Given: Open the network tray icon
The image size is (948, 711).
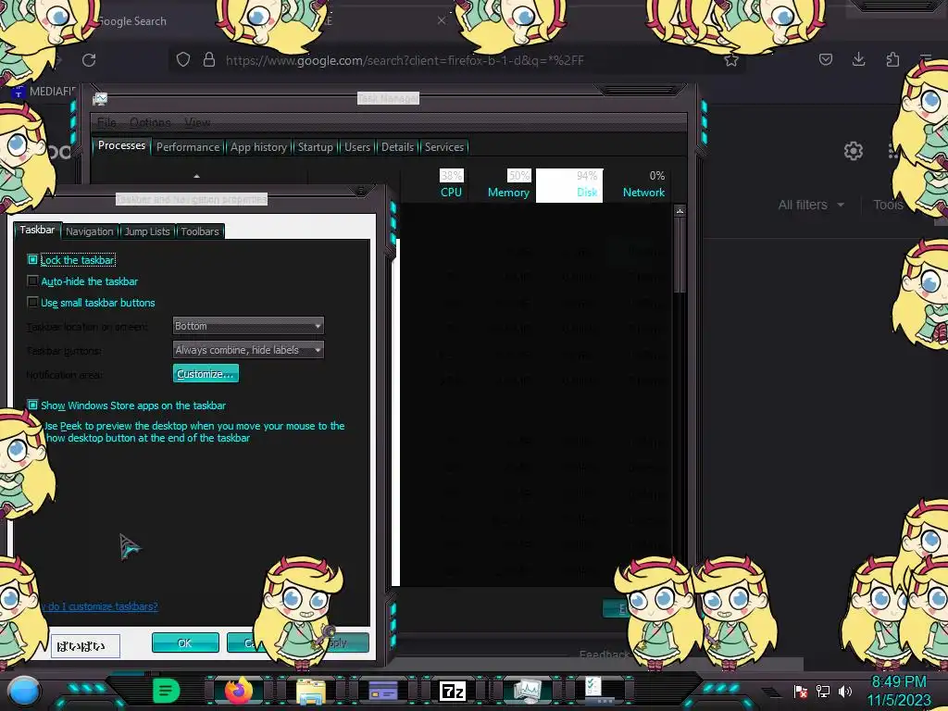Looking at the screenshot, I should 823,691.
